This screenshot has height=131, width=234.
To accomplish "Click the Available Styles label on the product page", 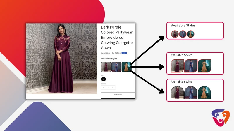I will pyautogui.click(x=109, y=59).
